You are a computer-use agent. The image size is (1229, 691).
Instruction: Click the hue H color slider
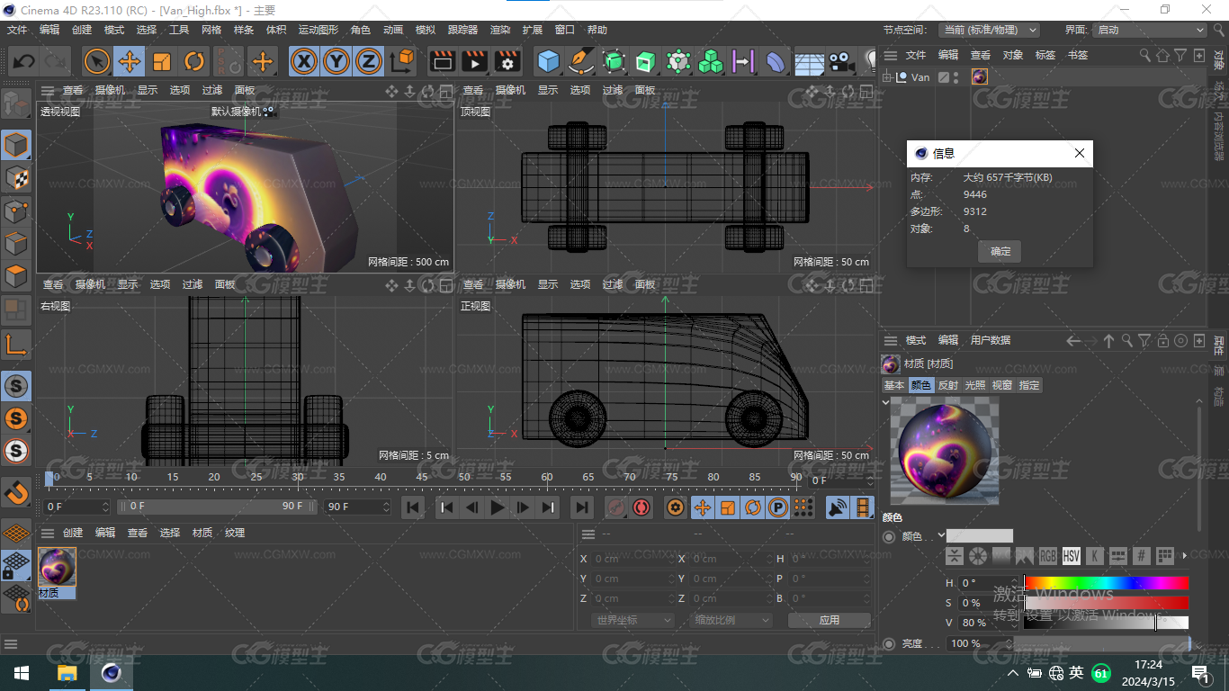(x=1107, y=583)
